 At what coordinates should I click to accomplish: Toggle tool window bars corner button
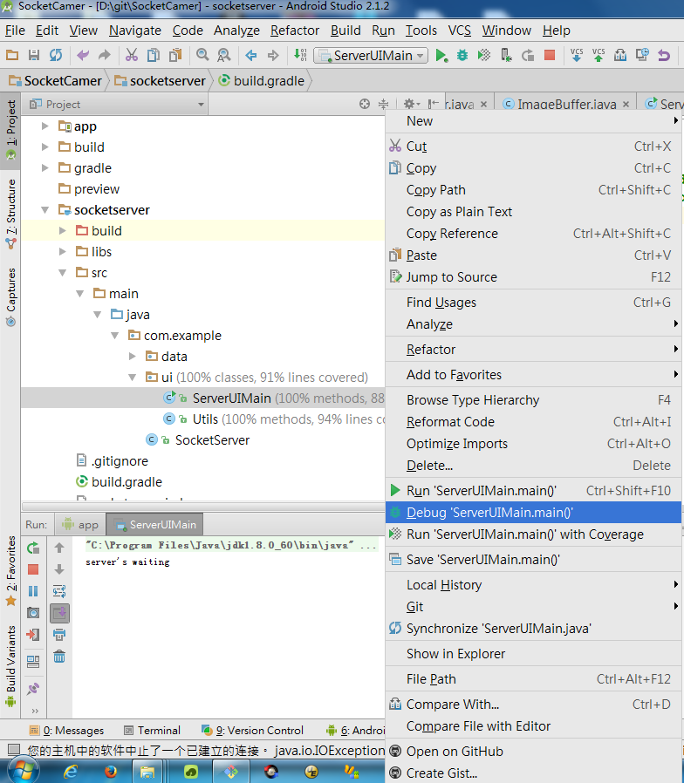click(x=13, y=749)
